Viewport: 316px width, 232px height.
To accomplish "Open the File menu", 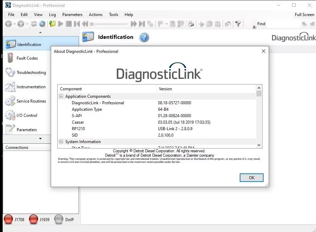I will 11,15.
